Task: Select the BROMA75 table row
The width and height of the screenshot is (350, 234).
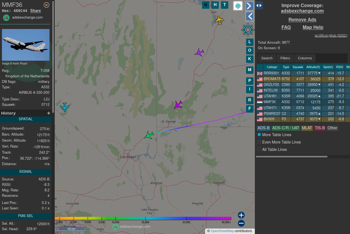Action: tap(303, 79)
